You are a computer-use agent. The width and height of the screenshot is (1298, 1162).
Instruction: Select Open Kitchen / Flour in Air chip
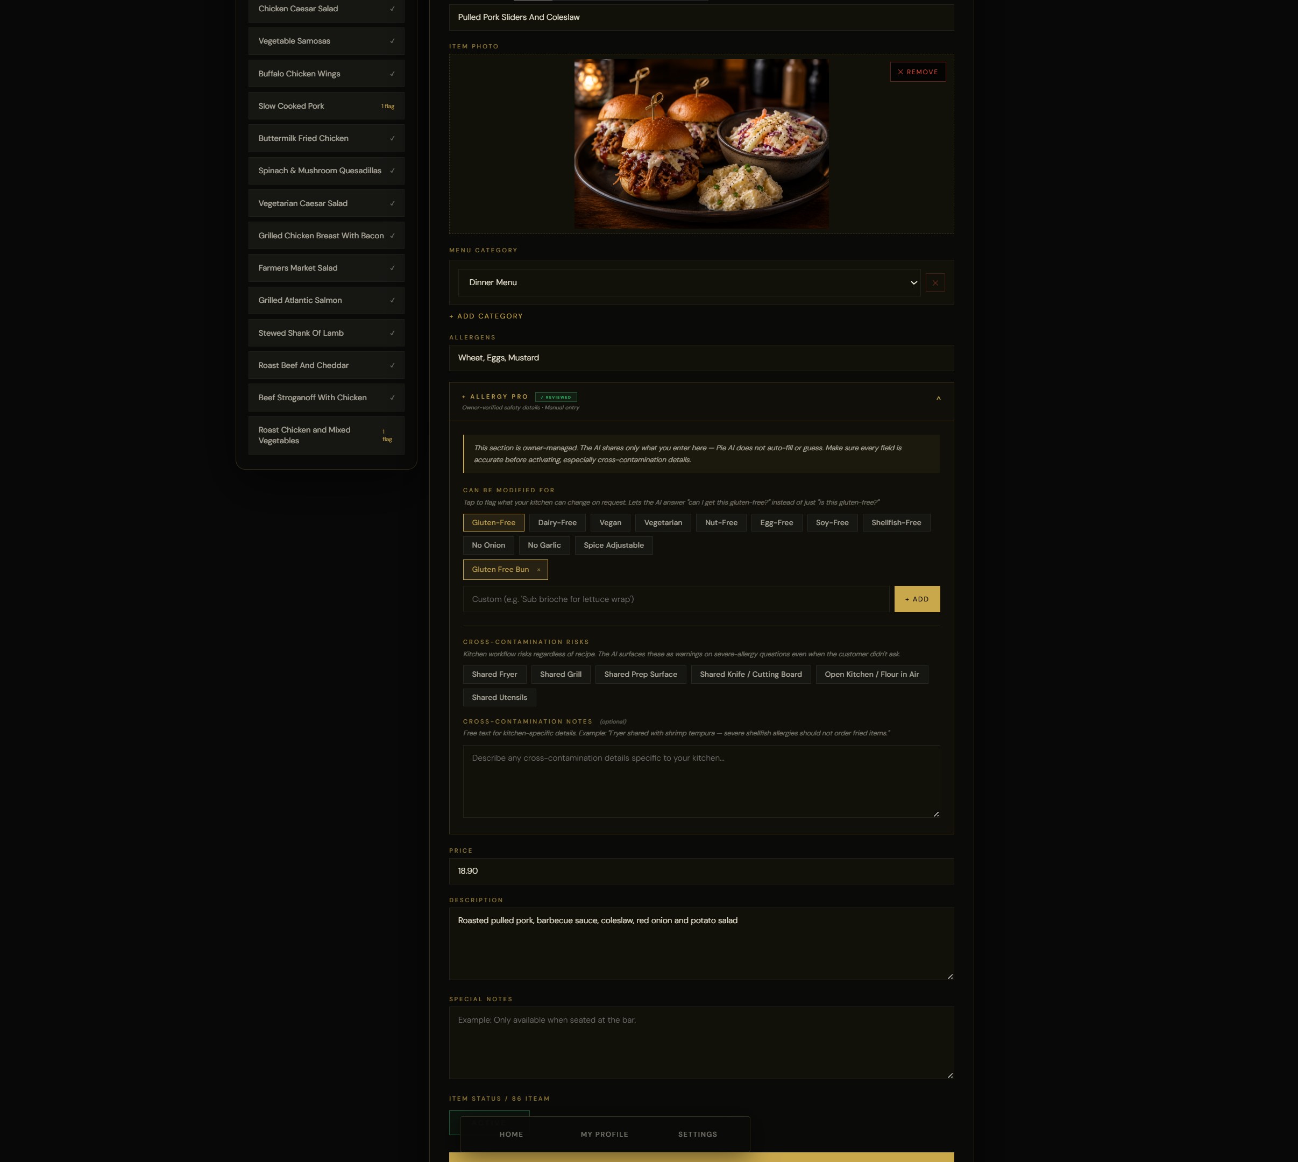pos(871,675)
